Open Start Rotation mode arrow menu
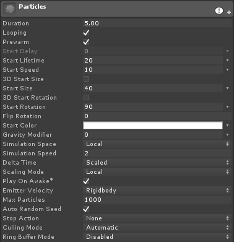The height and width of the screenshot is (242, 234). (x=227, y=107)
